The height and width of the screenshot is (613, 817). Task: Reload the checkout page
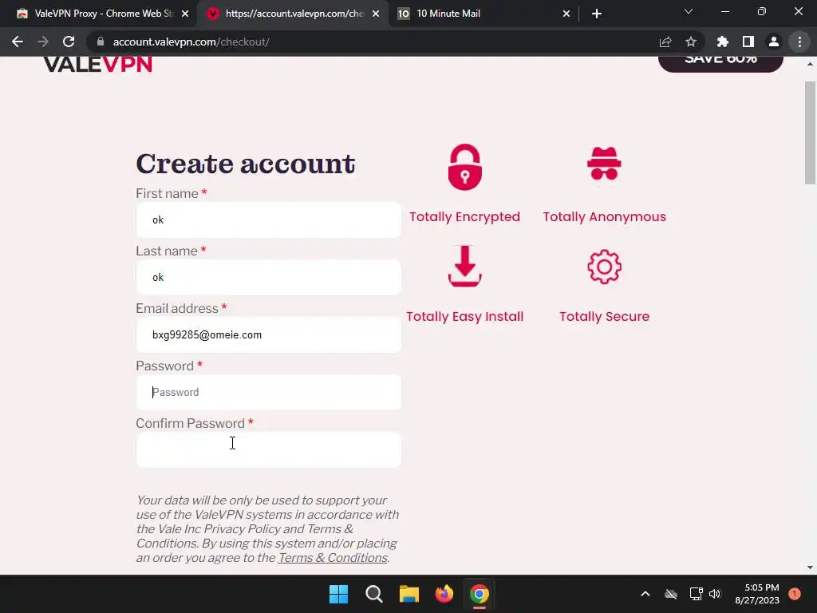pos(69,42)
